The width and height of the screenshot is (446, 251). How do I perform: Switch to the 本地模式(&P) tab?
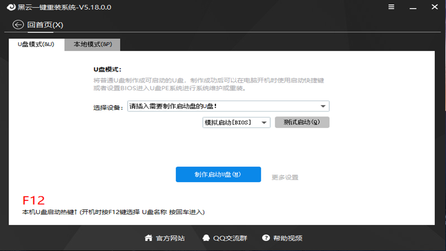coord(92,45)
